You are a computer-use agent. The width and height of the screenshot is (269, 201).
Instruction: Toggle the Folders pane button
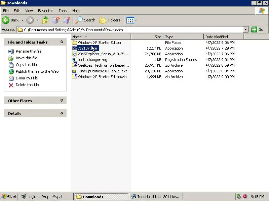pos(110,20)
